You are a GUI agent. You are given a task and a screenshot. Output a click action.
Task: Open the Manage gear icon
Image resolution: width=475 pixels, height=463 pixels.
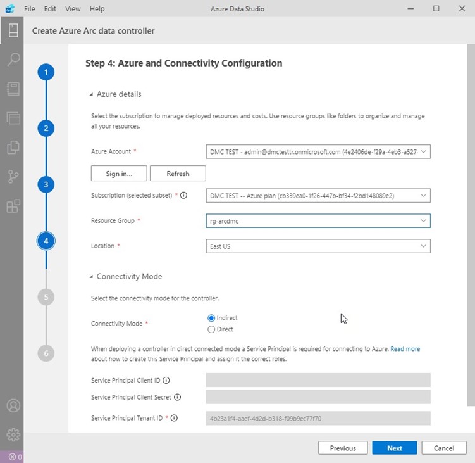pos(13,434)
